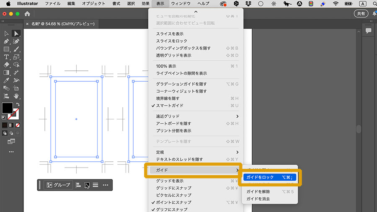
Task: Open the comments panel icon
Action: (x=368, y=31)
